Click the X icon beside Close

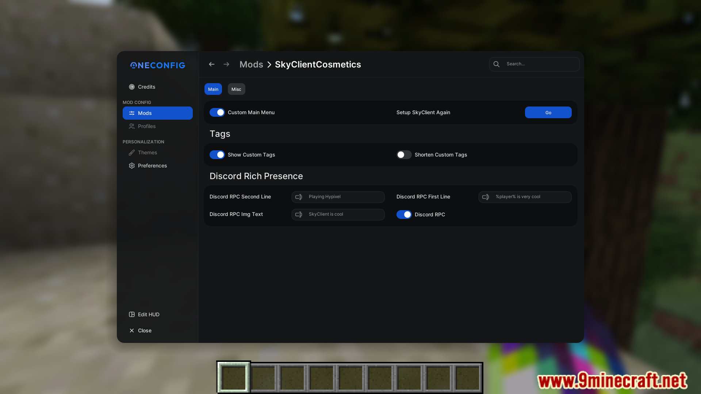[x=132, y=331]
